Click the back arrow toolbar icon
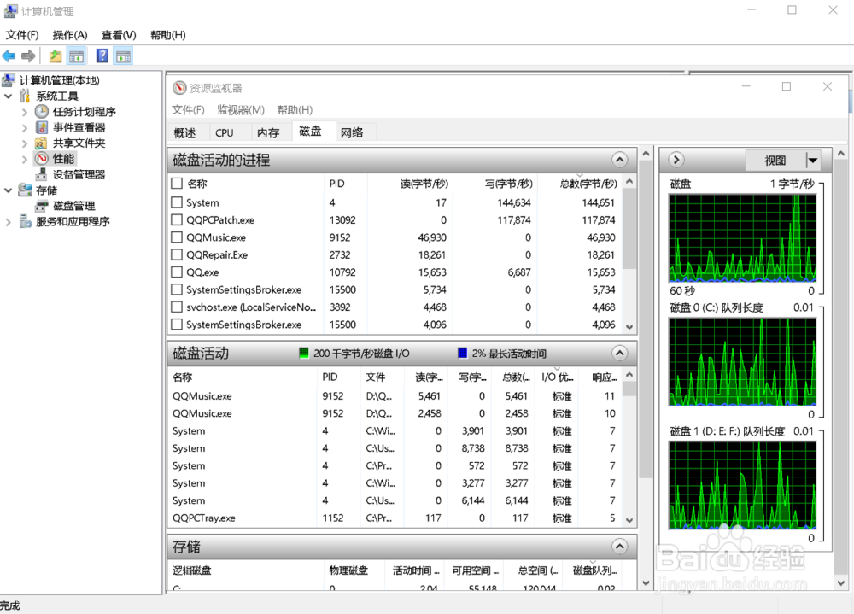Viewport: 854px width, 614px height. tap(9, 56)
